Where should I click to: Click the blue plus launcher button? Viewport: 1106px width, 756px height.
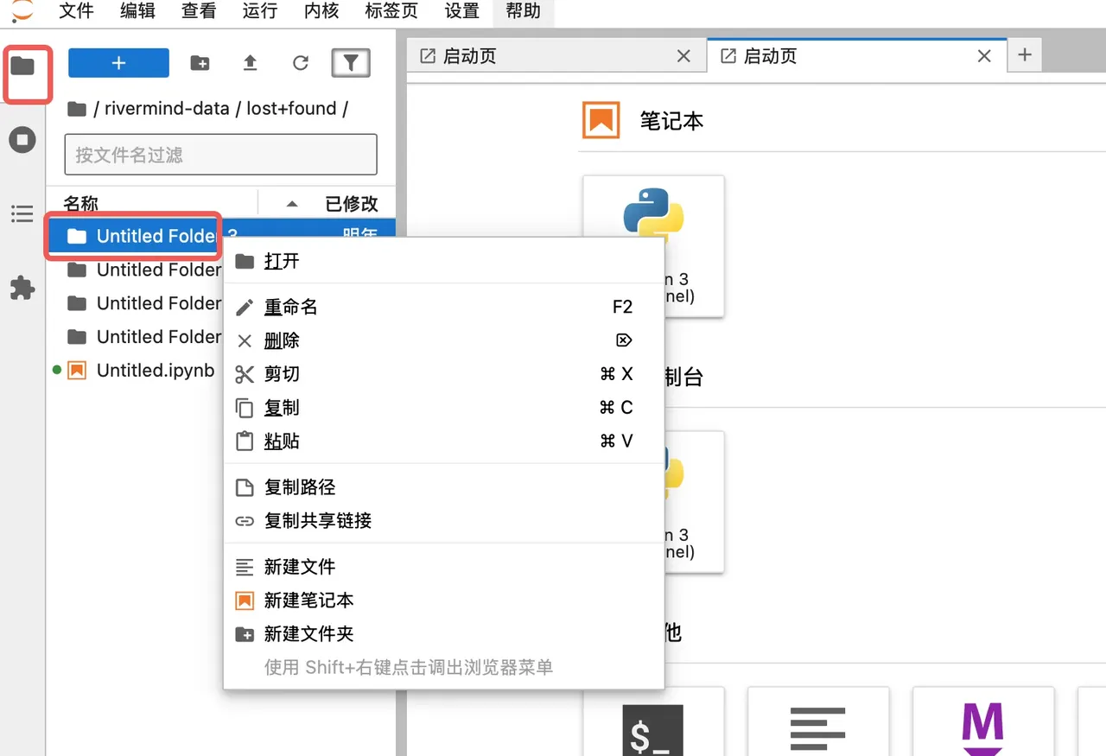pos(118,63)
